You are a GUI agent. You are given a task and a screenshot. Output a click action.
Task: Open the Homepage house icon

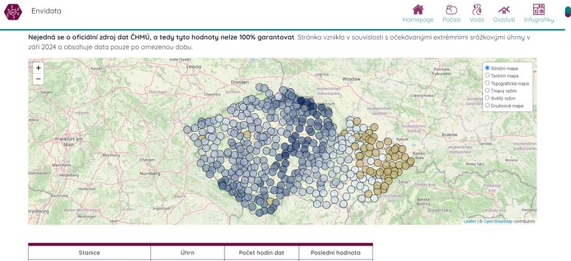(x=417, y=10)
